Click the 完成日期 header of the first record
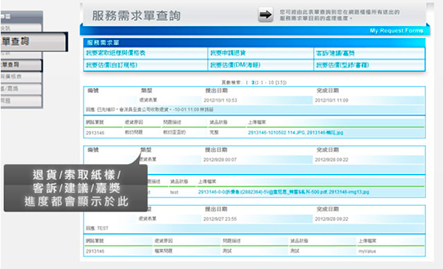The image size is (443, 269). (x=327, y=91)
